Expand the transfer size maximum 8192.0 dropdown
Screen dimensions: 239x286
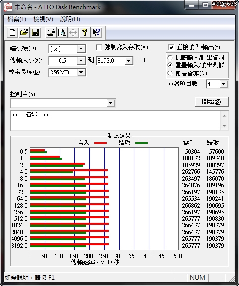click(x=129, y=61)
